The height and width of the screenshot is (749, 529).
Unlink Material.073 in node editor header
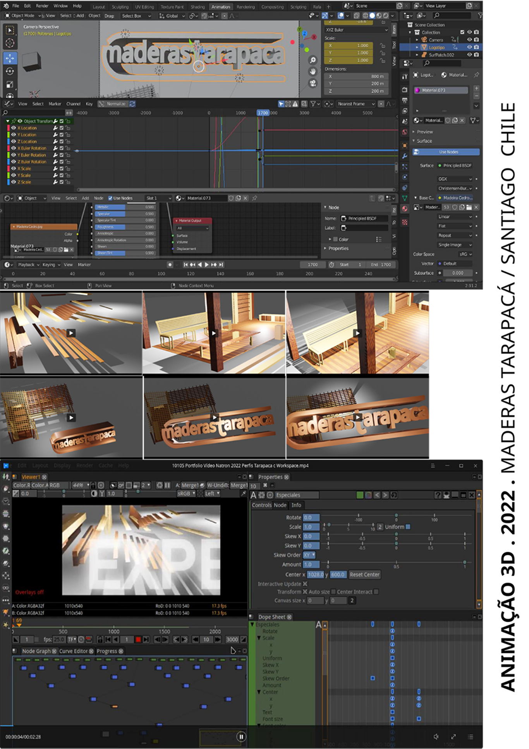pos(245,198)
